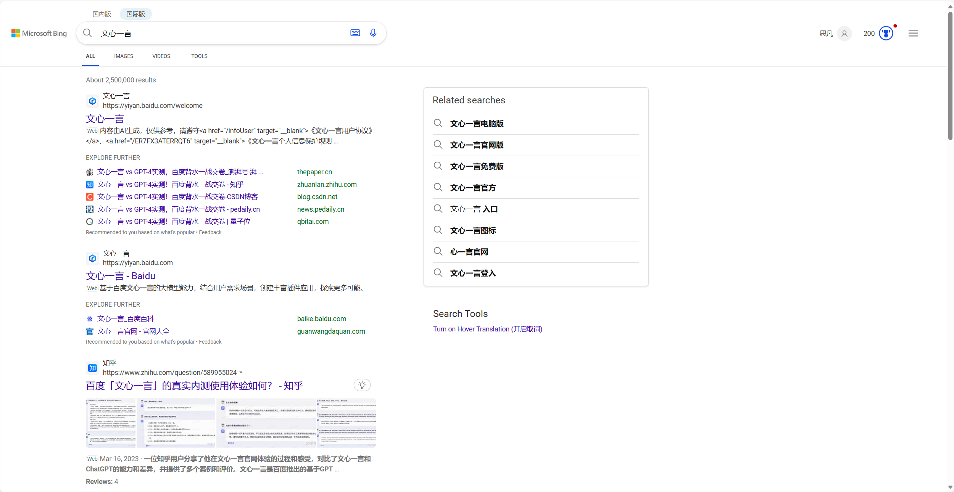Screen dimensions: 954x492
Task: Expand dropdown arrow beside zhihu.com URL
Action: [241, 373]
